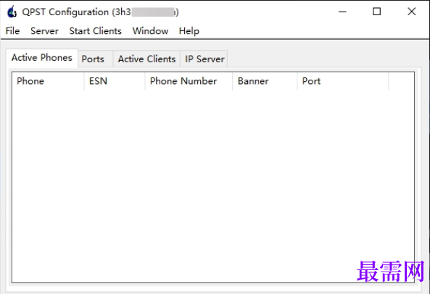Open the Server menu
This screenshot has width=438, height=294.
pos(44,30)
